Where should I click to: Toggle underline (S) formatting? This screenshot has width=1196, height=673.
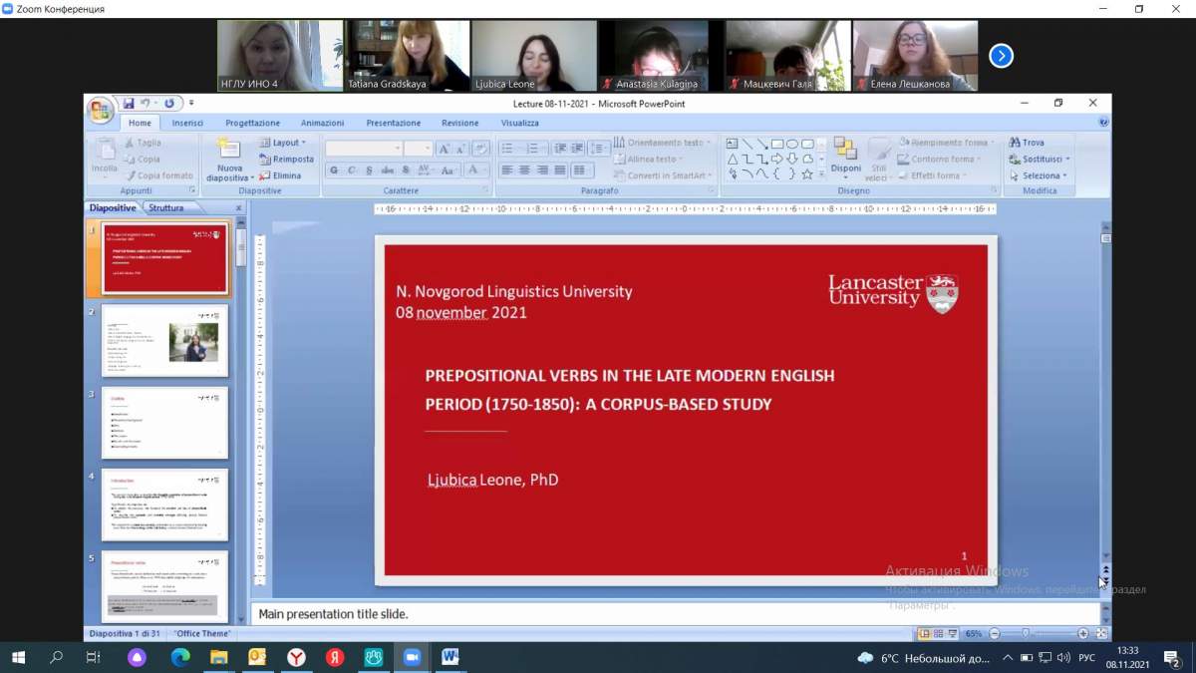tap(370, 170)
